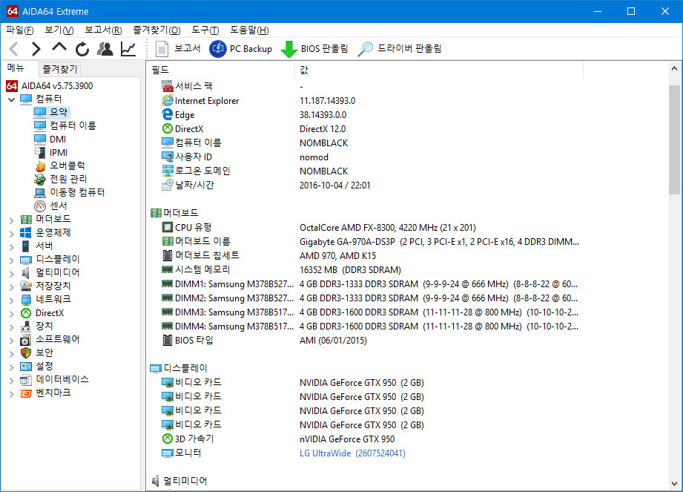
Task: Open the graph line-chart toolbar icon
Action: click(128, 49)
